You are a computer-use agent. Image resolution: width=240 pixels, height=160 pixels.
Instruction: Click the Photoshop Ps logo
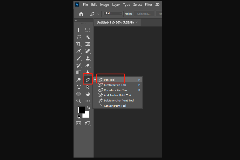click(x=77, y=4)
